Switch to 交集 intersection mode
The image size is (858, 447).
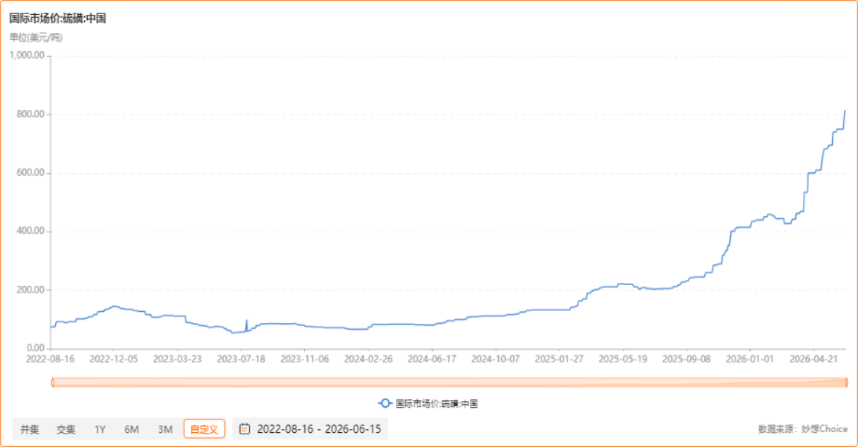pyautogui.click(x=65, y=429)
